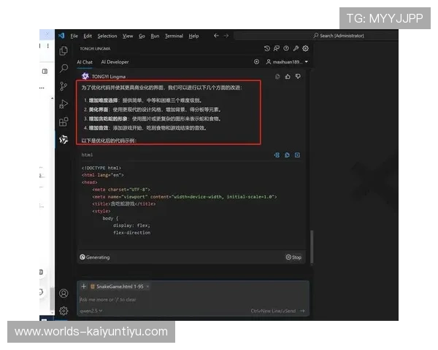Open the Search view in activity bar
Viewport: 438px width, 350px height.
64,68
